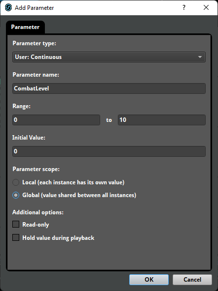Viewport: 218px width, 291px height.
Task: Click the "Range:" label
Action: (x=21, y=106)
